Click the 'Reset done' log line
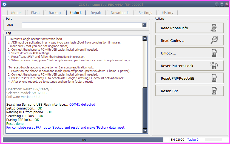 pos(15,124)
